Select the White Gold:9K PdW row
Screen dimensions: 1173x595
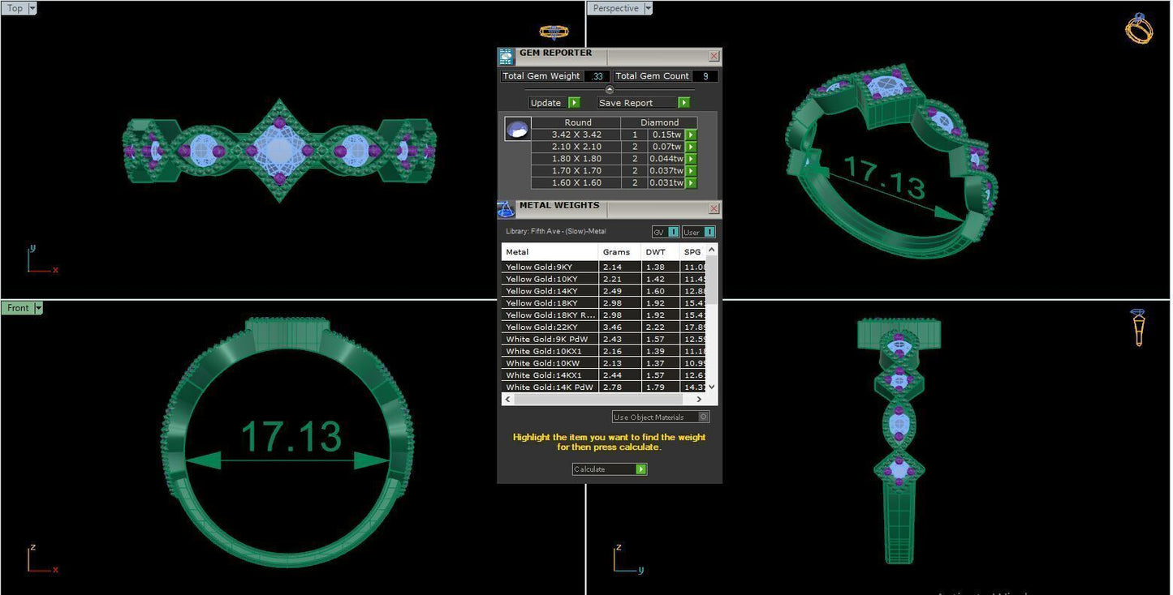604,339
